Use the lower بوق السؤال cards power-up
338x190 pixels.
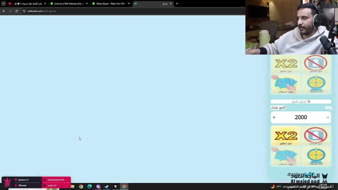(286, 156)
